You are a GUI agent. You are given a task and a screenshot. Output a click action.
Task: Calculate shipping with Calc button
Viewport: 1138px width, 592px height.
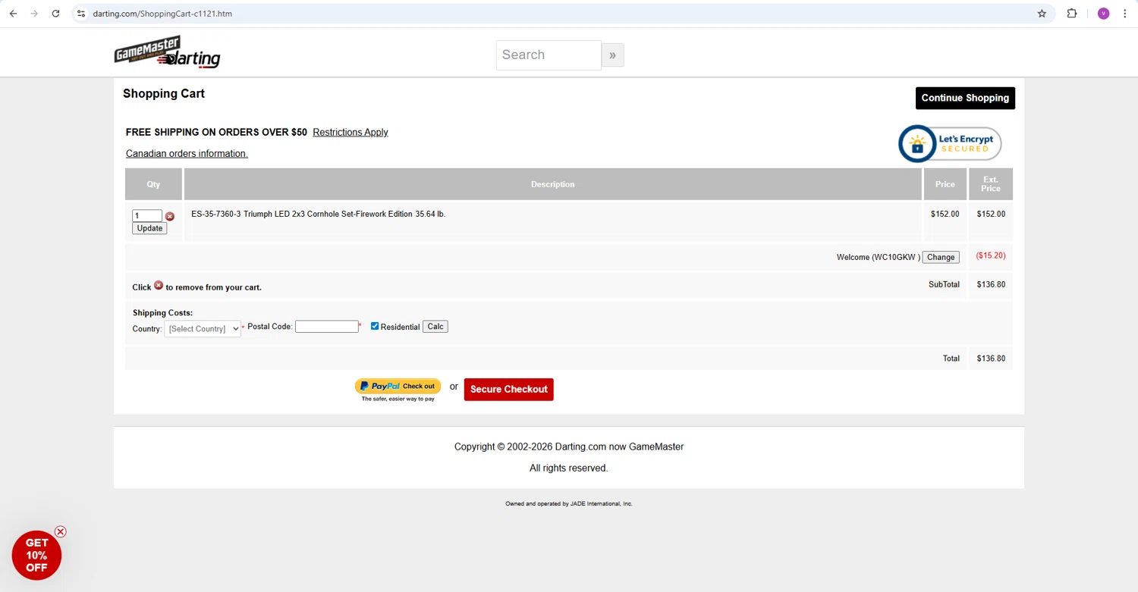[x=435, y=326]
